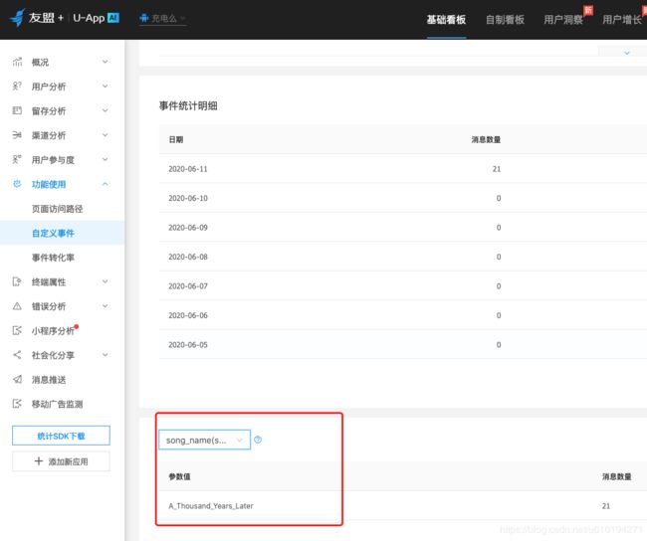Click the 功能使用 sidebar icon
647x541 pixels.
tap(17, 184)
